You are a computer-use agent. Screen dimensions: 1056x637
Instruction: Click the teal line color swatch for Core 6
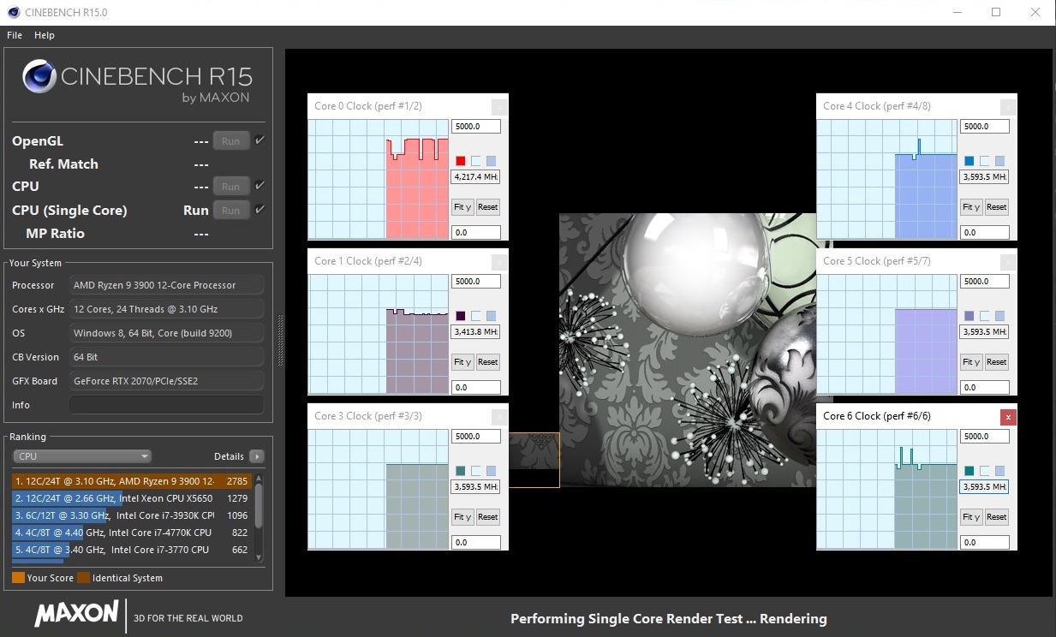[969, 471]
